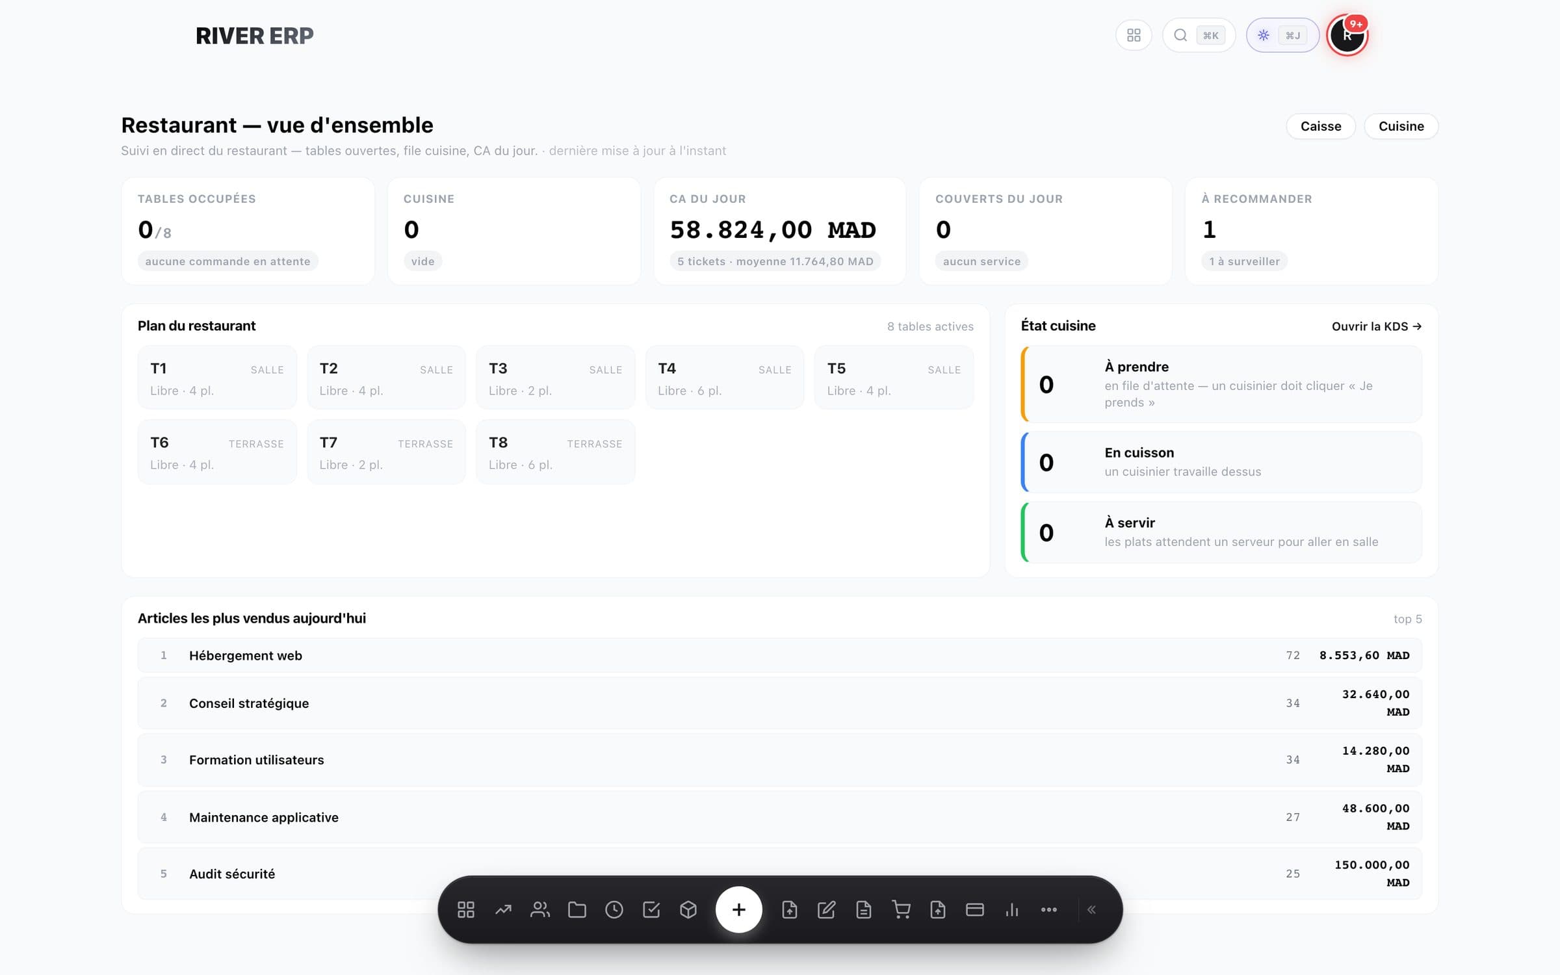Click the '1 à surveiller' badge
1560x975 pixels.
(x=1244, y=261)
